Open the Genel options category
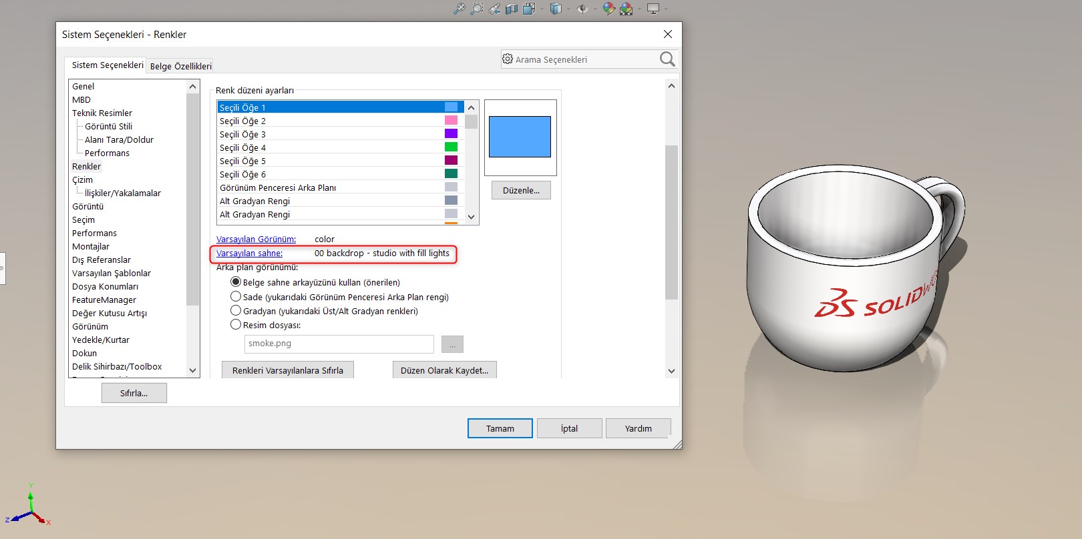Screen dimensions: 1082x539 click(83, 86)
